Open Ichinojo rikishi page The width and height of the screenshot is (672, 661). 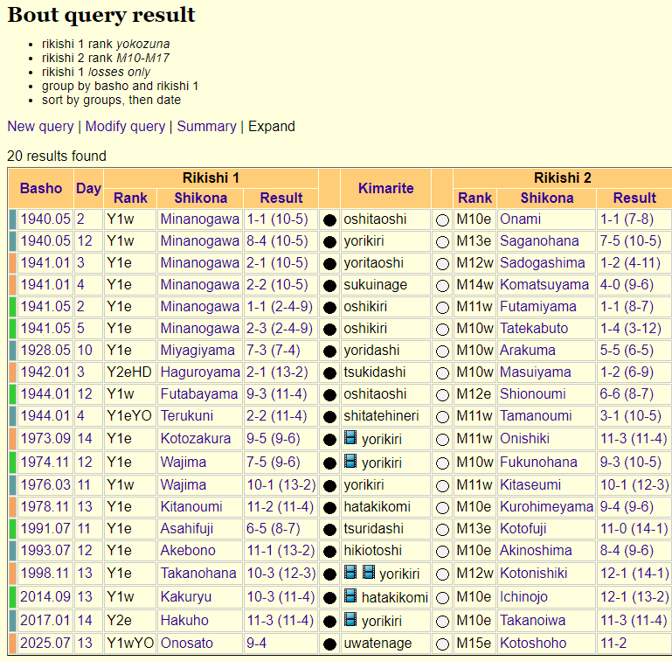tap(523, 596)
